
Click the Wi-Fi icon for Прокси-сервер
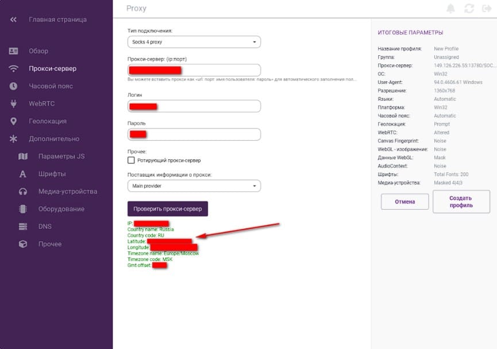point(14,69)
